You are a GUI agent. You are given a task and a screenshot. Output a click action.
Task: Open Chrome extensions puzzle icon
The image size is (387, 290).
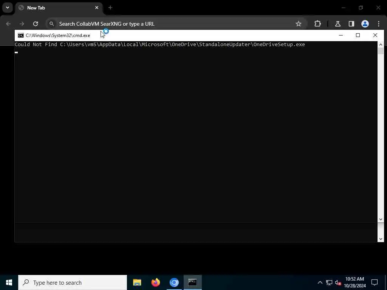(317, 24)
